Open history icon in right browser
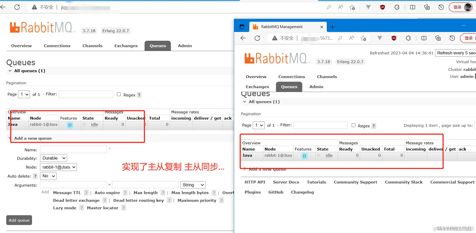This screenshot has width=476, height=233. click(452, 38)
